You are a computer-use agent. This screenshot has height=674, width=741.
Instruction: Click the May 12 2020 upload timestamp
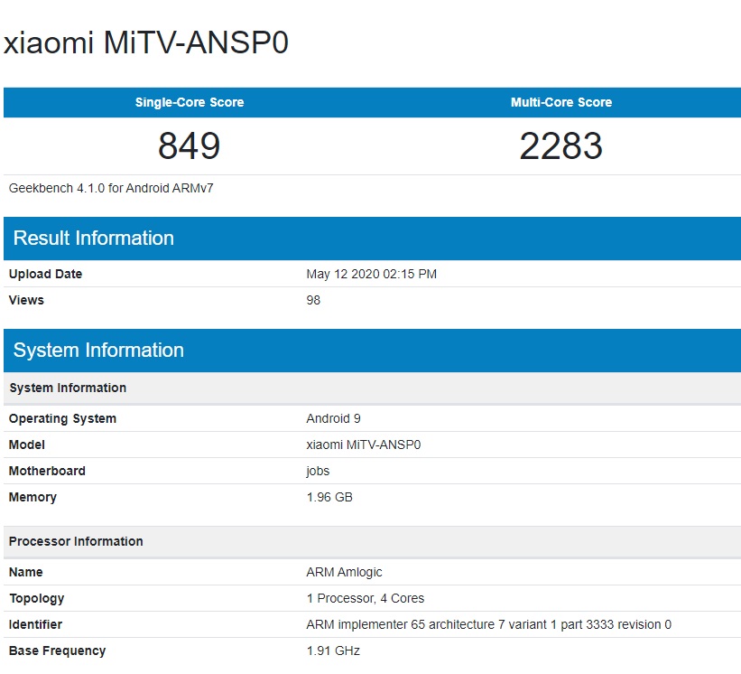[x=371, y=274]
